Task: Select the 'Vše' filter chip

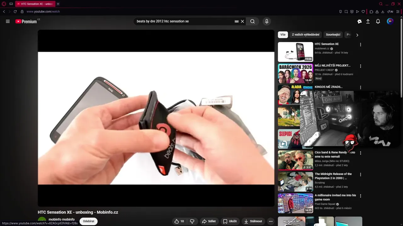Action: [x=283, y=35]
